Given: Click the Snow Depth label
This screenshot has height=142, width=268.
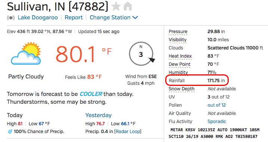Looking at the screenshot, I should 182,89.
